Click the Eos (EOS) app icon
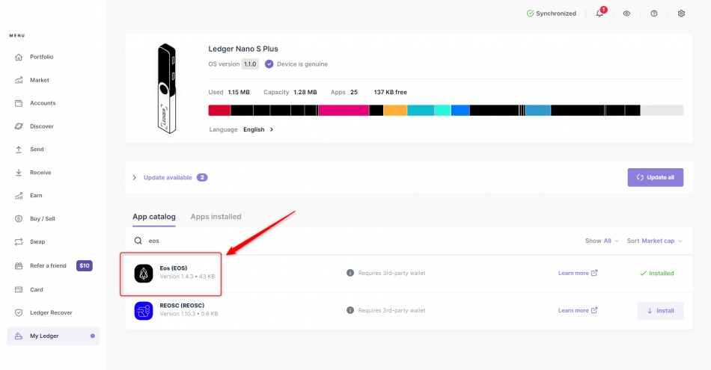 point(143,274)
